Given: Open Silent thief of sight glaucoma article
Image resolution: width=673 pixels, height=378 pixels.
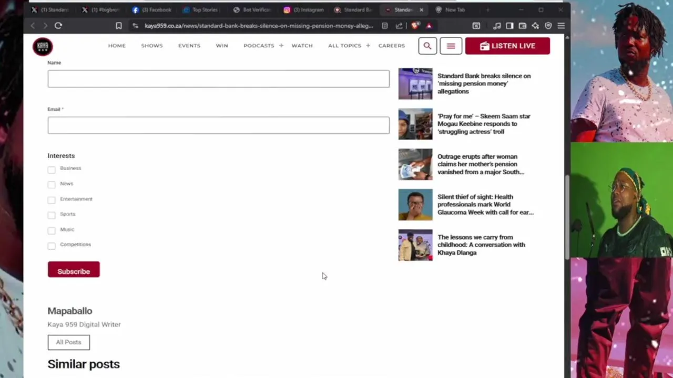Looking at the screenshot, I should tap(485, 205).
